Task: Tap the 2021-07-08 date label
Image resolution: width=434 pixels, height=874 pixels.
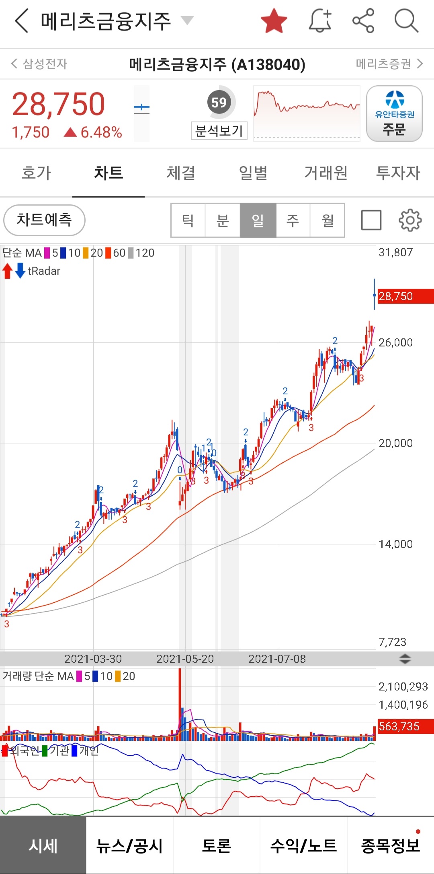Action: [x=277, y=659]
